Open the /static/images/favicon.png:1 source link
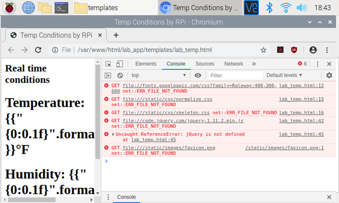 click(285, 148)
